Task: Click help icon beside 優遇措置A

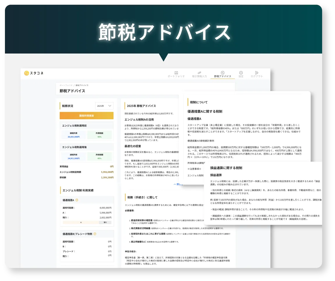Action: (x=77, y=200)
